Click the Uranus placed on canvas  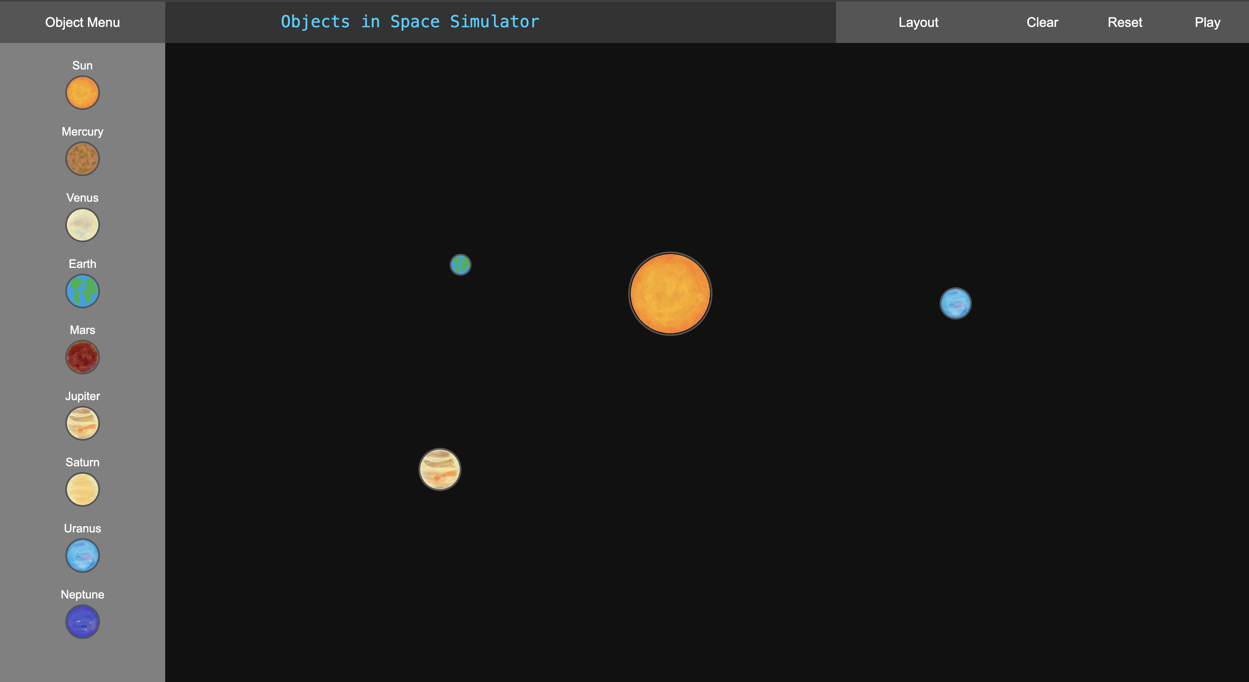(x=955, y=304)
